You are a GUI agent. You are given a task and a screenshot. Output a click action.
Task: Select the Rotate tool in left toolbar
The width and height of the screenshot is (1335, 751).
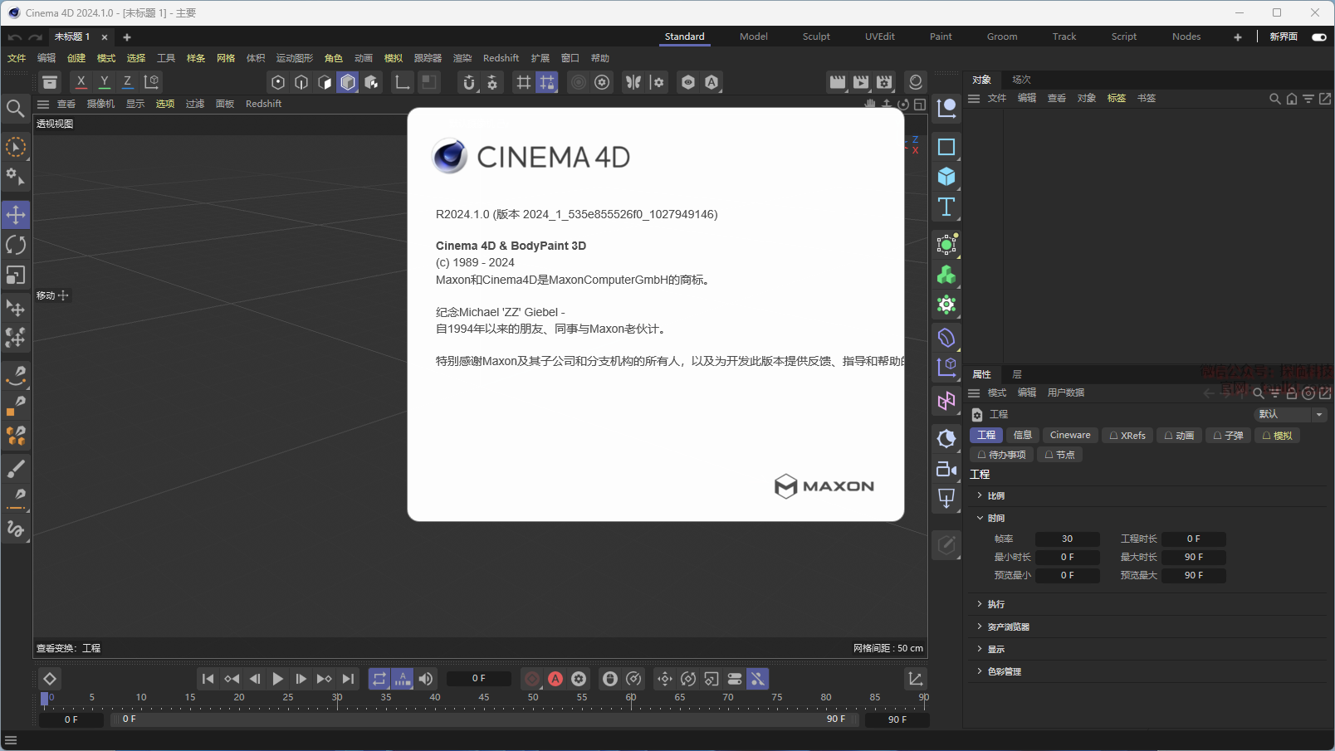(x=16, y=245)
